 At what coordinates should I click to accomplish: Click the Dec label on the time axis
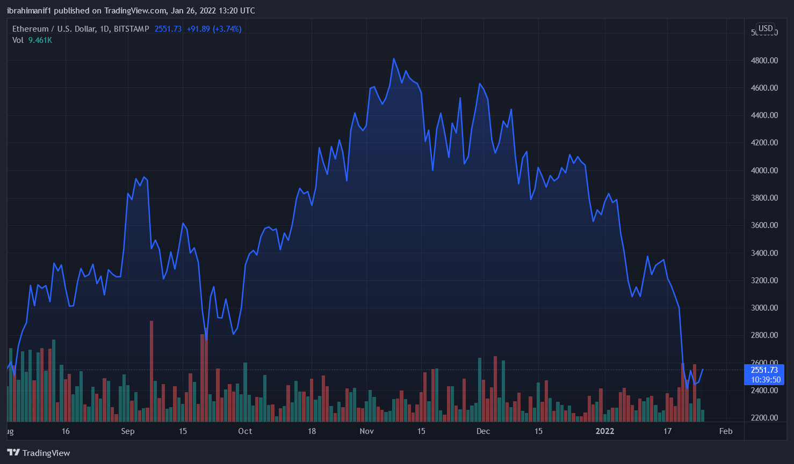[483, 431]
